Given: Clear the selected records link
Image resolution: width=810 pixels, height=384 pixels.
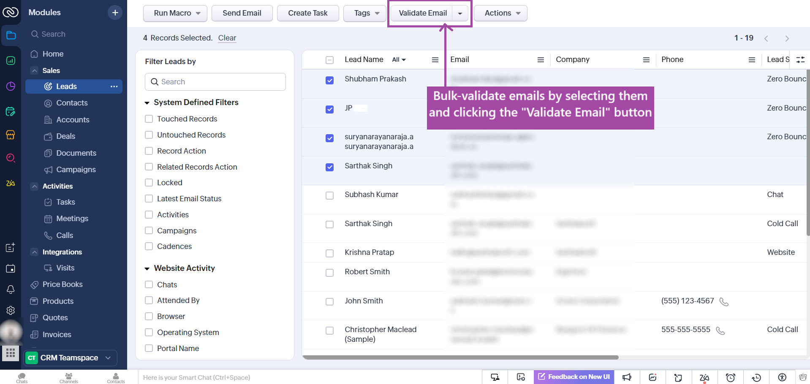Looking at the screenshot, I should pyautogui.click(x=227, y=38).
